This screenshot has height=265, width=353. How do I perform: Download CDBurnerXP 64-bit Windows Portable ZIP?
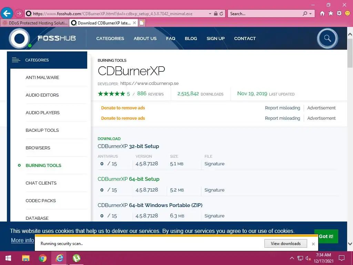150,205
